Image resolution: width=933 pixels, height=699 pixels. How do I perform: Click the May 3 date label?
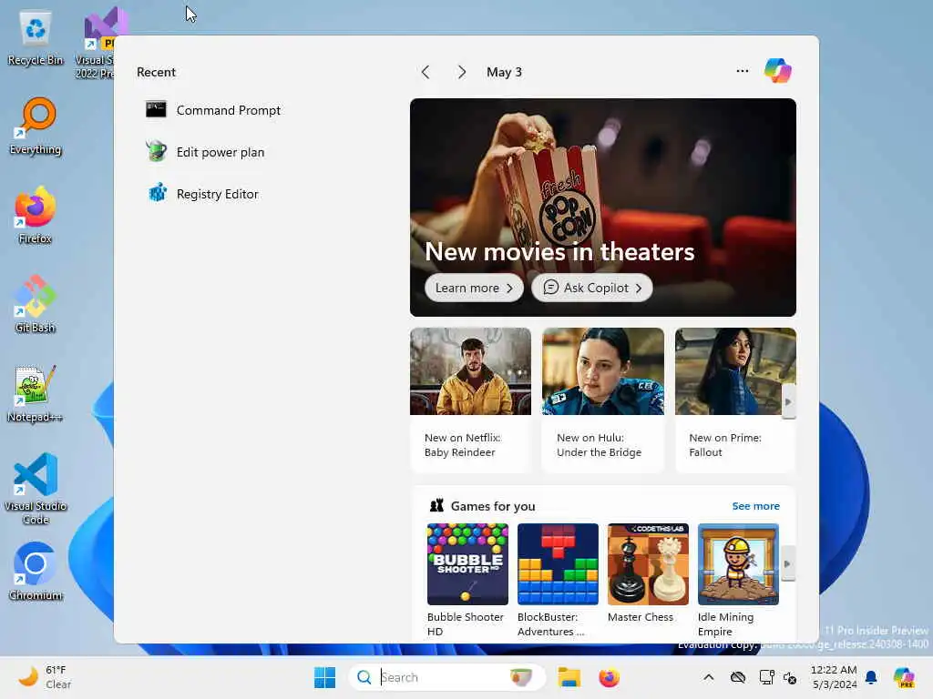coord(504,72)
